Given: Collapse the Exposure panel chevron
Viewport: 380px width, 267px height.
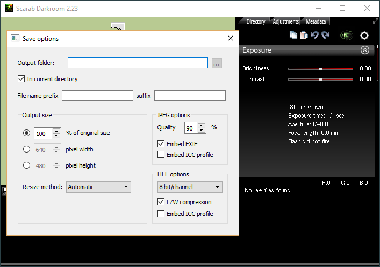Looking at the screenshot, I should pyautogui.click(x=365, y=50).
